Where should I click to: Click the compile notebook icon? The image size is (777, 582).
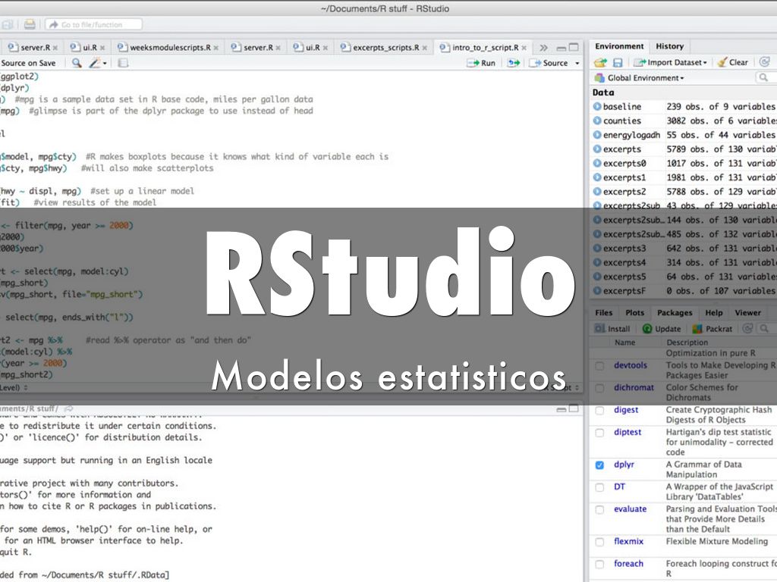[122, 63]
